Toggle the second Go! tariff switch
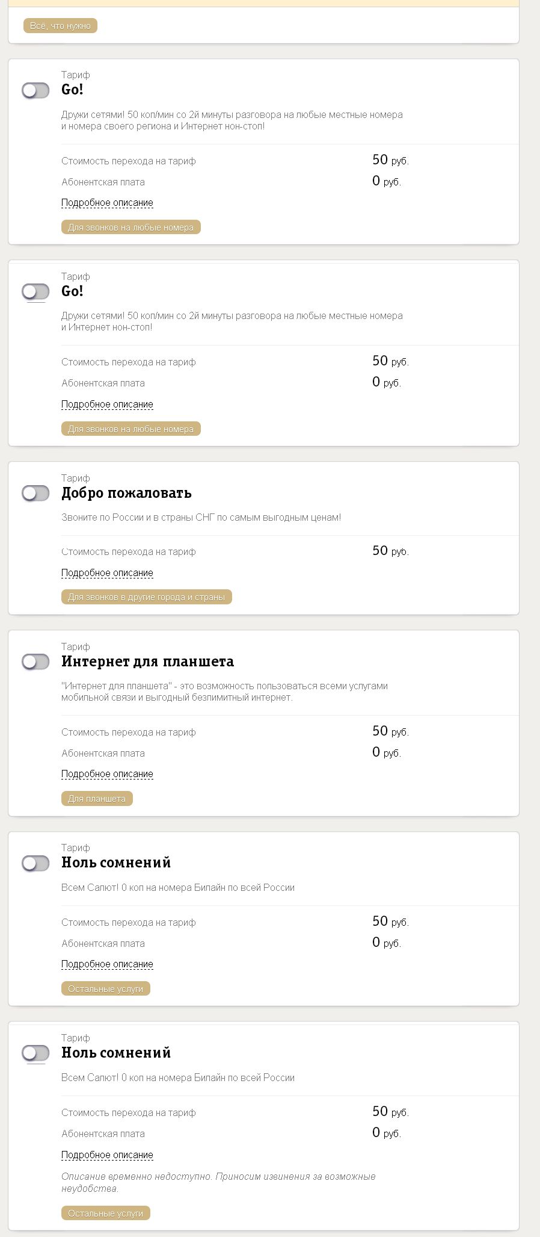The height and width of the screenshot is (1237, 540). [35, 291]
